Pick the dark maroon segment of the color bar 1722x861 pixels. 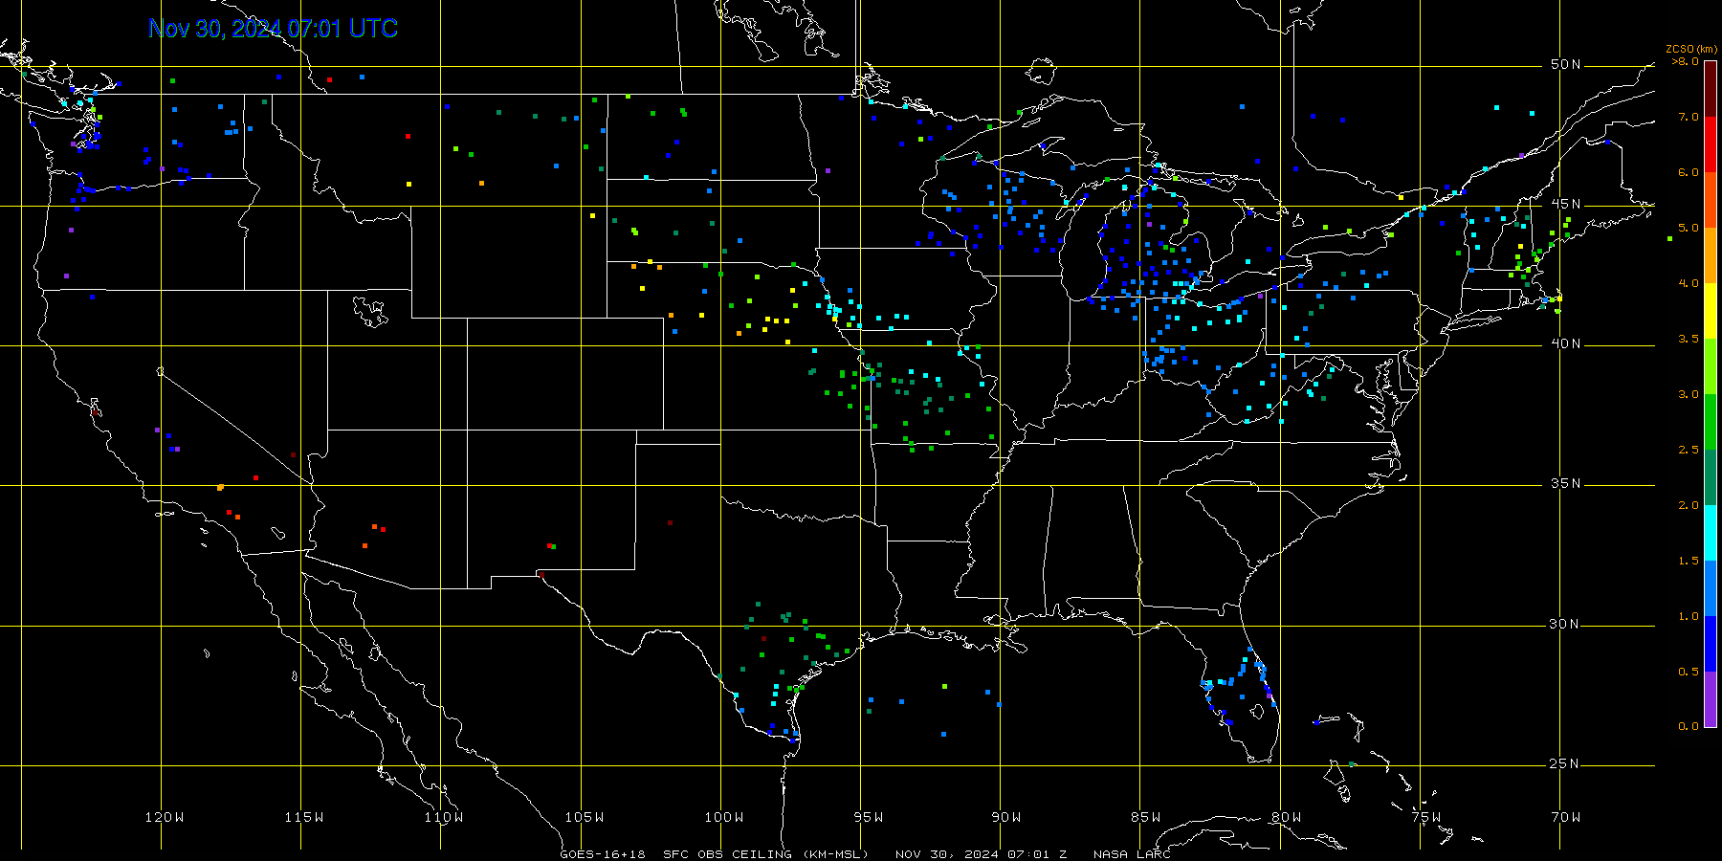1711,89
